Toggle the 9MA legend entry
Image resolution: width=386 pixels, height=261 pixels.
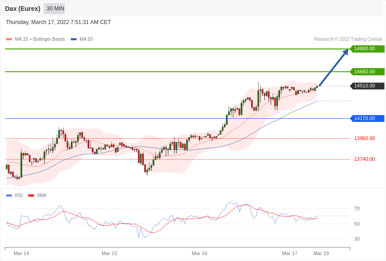point(37,195)
